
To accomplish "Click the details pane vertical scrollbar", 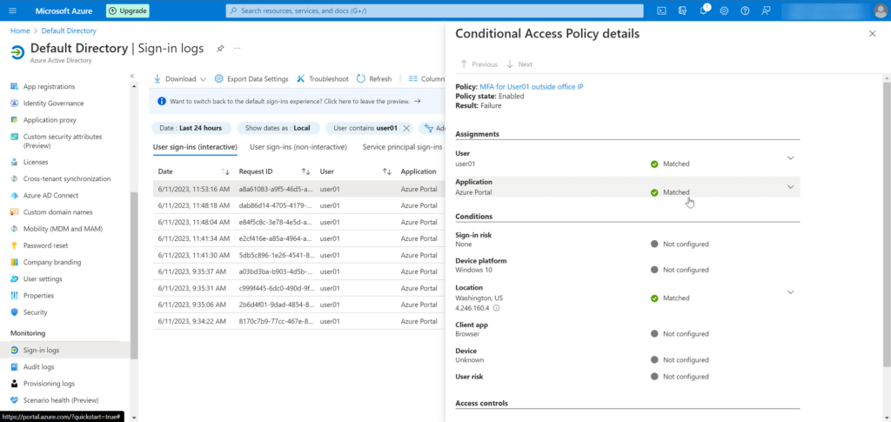I will click(x=887, y=224).
